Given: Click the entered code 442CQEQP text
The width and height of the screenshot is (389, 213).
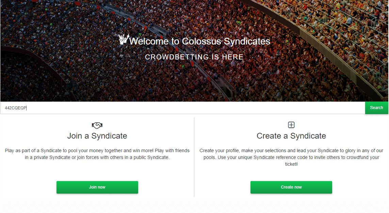Looking at the screenshot, I should pyautogui.click(x=15, y=108).
